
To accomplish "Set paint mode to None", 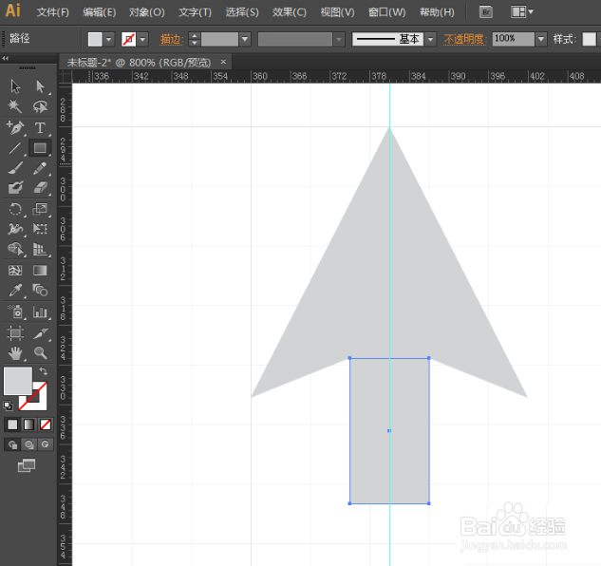I will (x=46, y=424).
